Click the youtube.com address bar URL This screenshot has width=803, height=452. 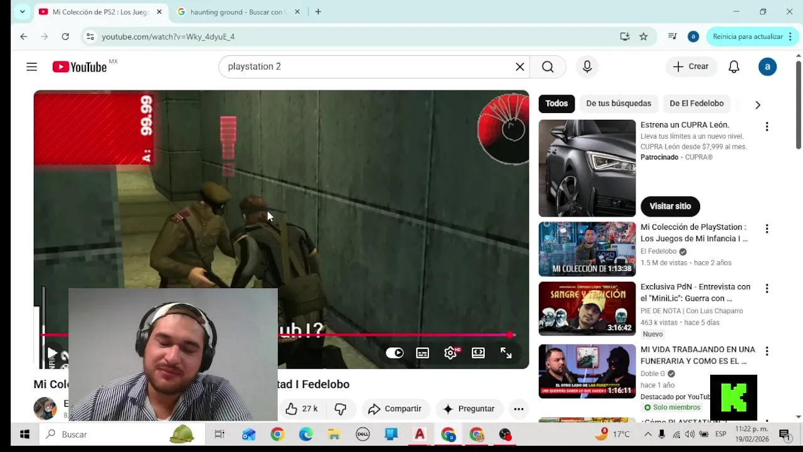168,36
